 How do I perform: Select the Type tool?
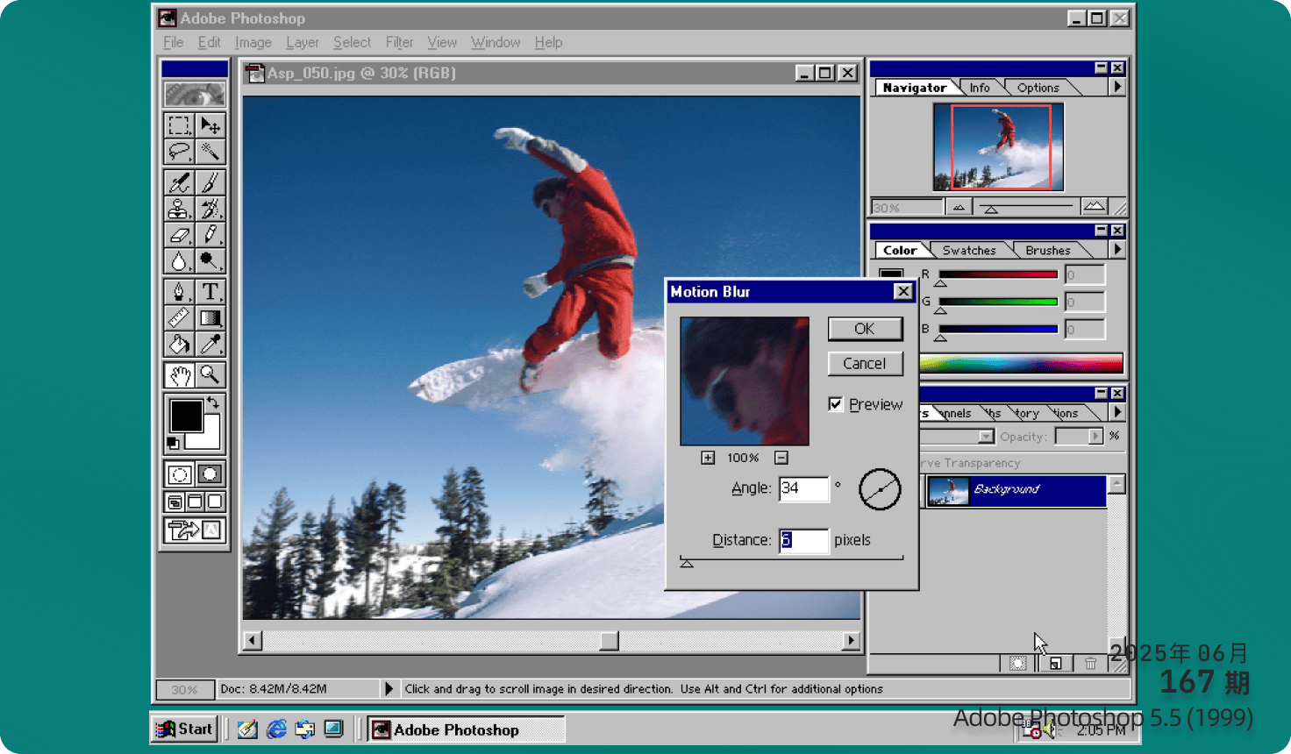coord(210,292)
